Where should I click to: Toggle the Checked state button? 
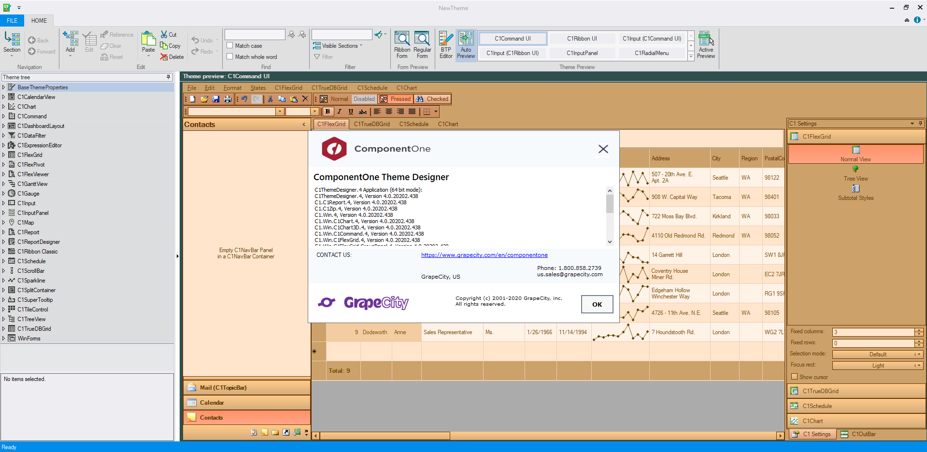(x=432, y=99)
